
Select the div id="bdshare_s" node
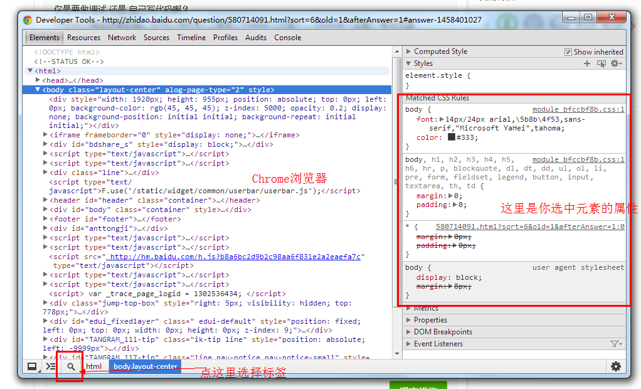point(161,144)
